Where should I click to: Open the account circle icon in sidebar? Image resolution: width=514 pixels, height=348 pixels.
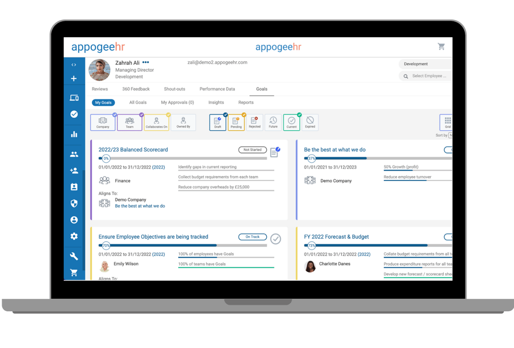pos(74,220)
